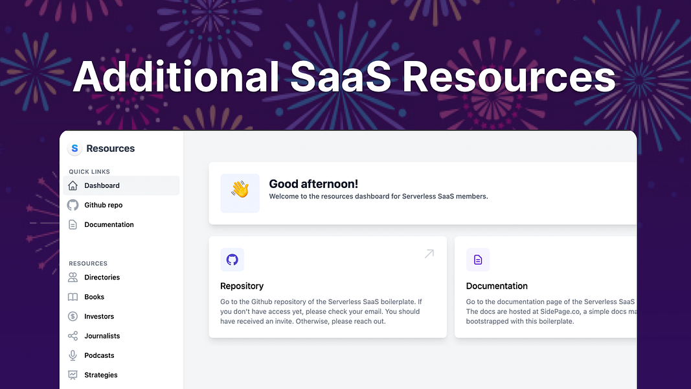Click the Documentation page sidebar icon
Image resolution: width=691 pixels, height=389 pixels.
(73, 224)
